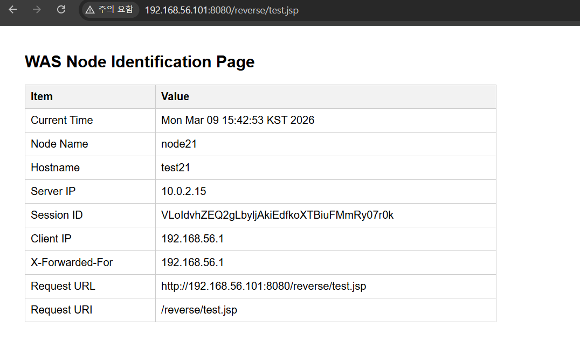Click the node21 value
Viewport: 580px width, 355px height.
tap(178, 144)
